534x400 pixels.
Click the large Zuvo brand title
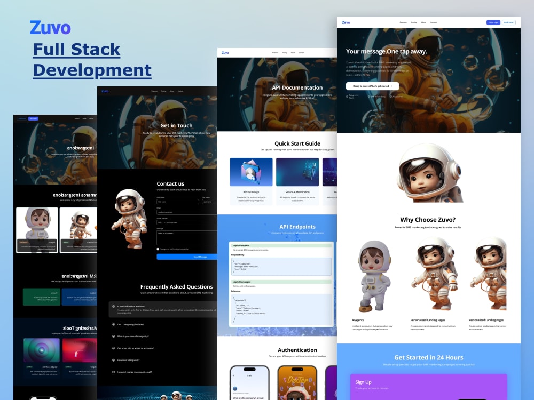point(50,28)
